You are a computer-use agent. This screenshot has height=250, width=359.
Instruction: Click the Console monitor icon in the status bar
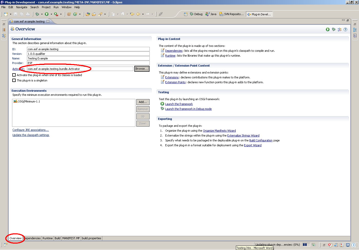(348, 245)
